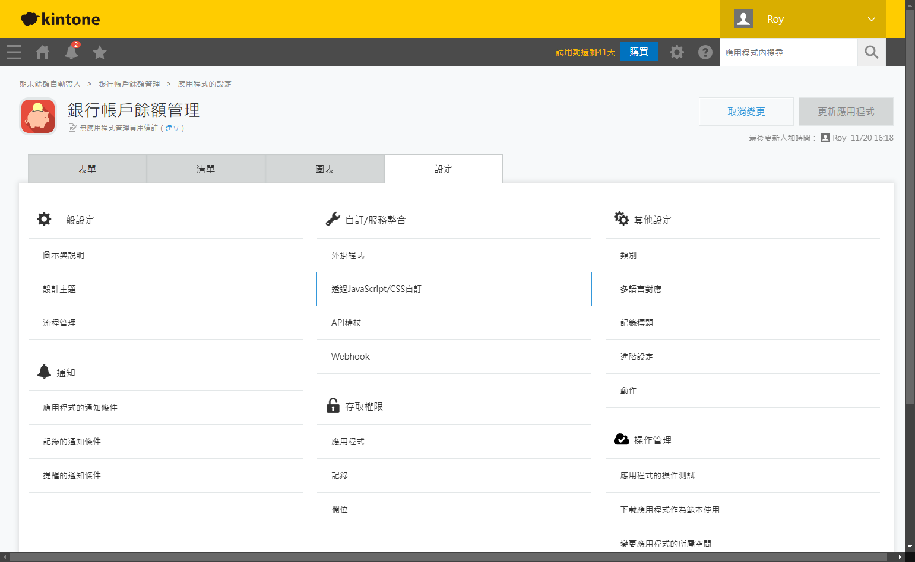Open 多語言對應 setting

pos(743,289)
